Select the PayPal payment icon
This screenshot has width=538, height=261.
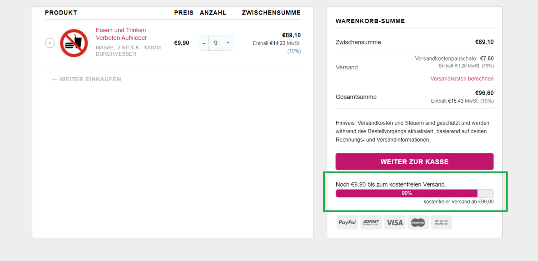[x=347, y=222]
